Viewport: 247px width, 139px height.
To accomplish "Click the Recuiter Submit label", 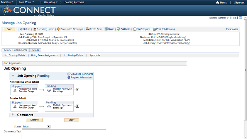I will click(x=18, y=98).
